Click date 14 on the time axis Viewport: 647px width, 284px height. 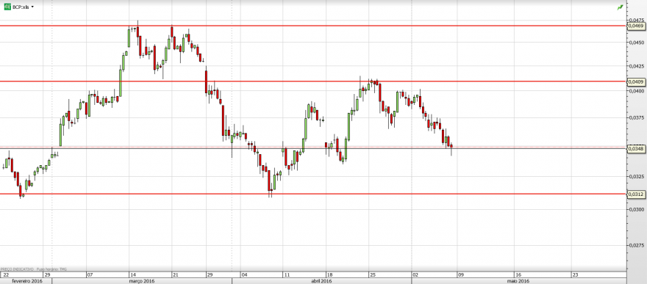tap(133, 274)
